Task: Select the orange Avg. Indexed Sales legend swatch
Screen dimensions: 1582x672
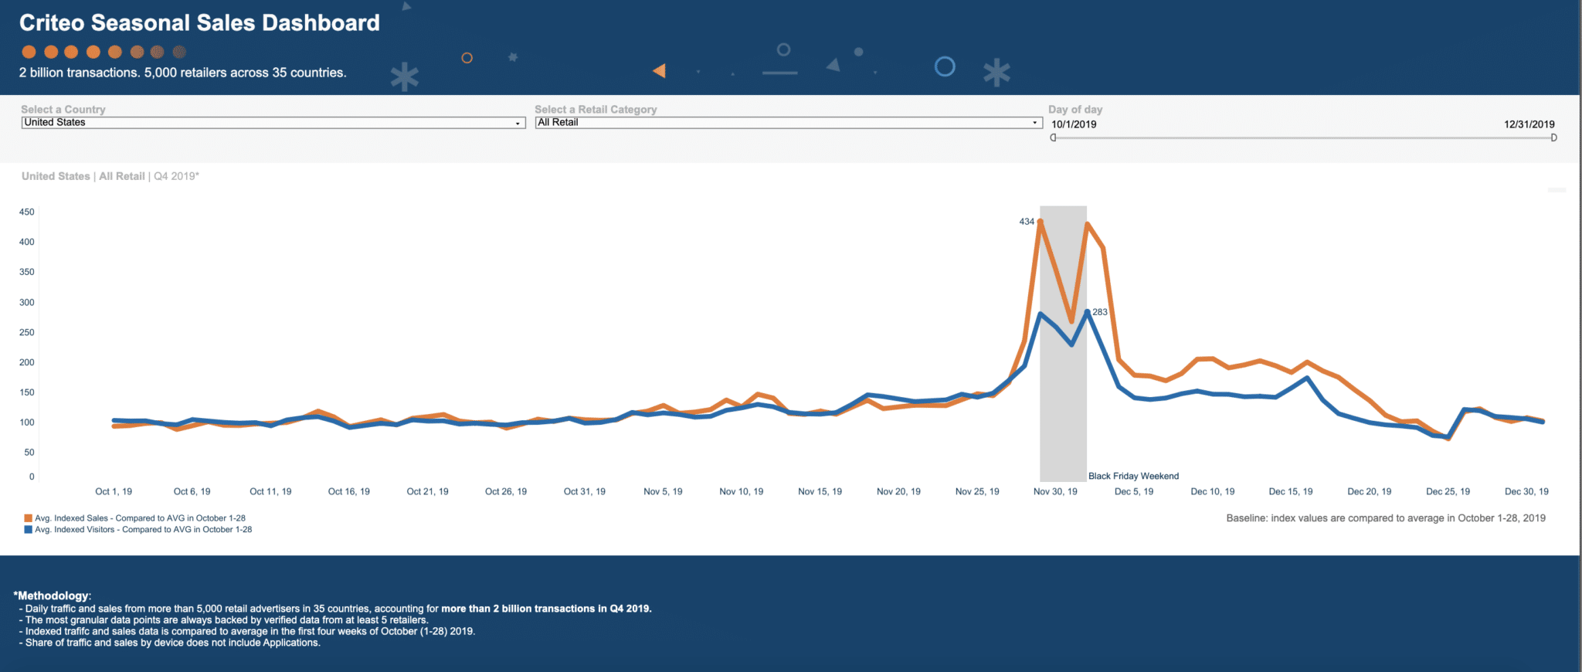Action: point(29,518)
